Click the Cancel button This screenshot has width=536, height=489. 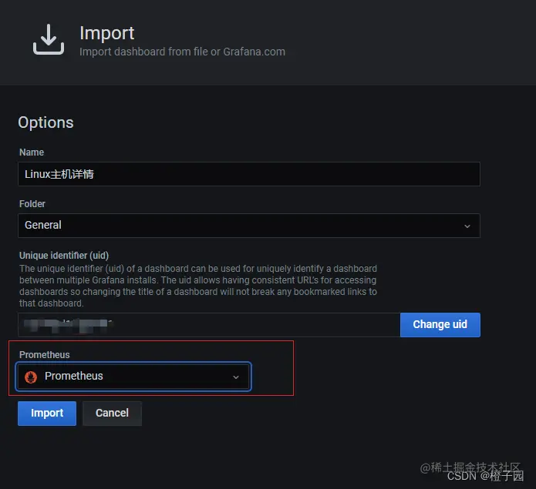(x=112, y=414)
